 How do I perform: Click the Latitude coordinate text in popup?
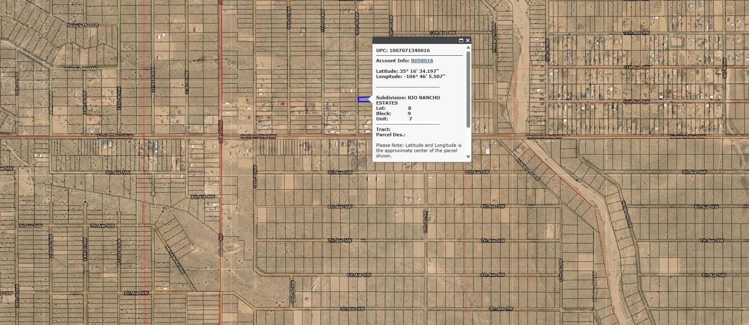tap(407, 71)
